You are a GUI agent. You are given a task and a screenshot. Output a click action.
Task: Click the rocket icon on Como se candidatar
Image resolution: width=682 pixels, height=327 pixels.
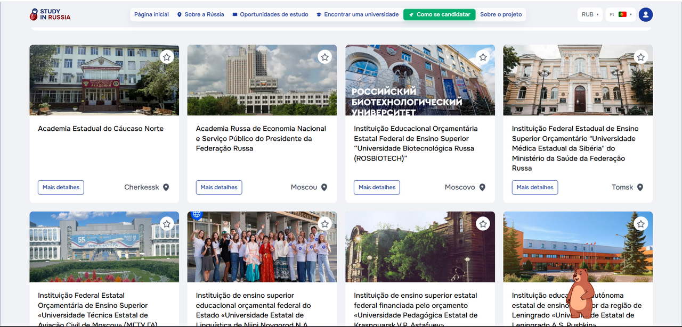(x=411, y=14)
